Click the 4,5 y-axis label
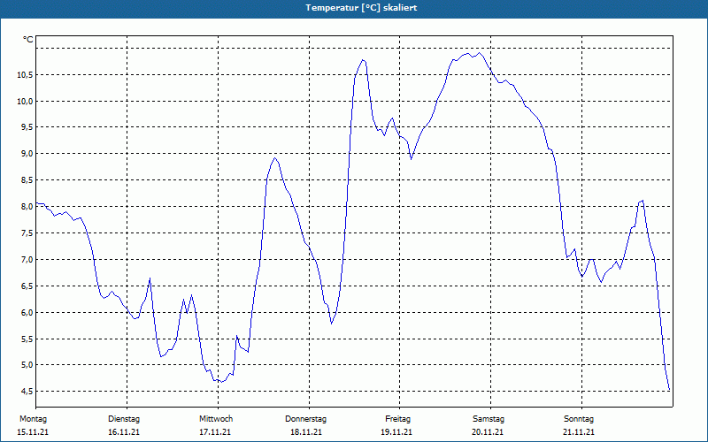The height and width of the screenshot is (442, 708). point(27,391)
